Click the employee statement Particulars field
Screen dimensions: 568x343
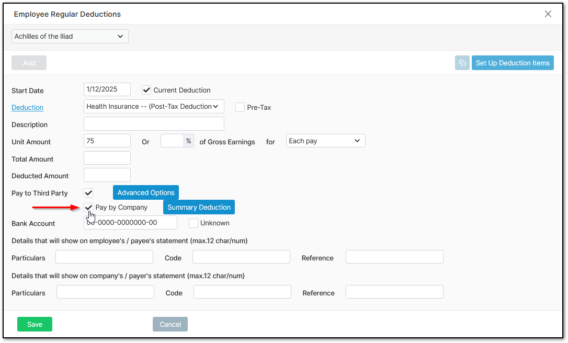click(x=104, y=257)
